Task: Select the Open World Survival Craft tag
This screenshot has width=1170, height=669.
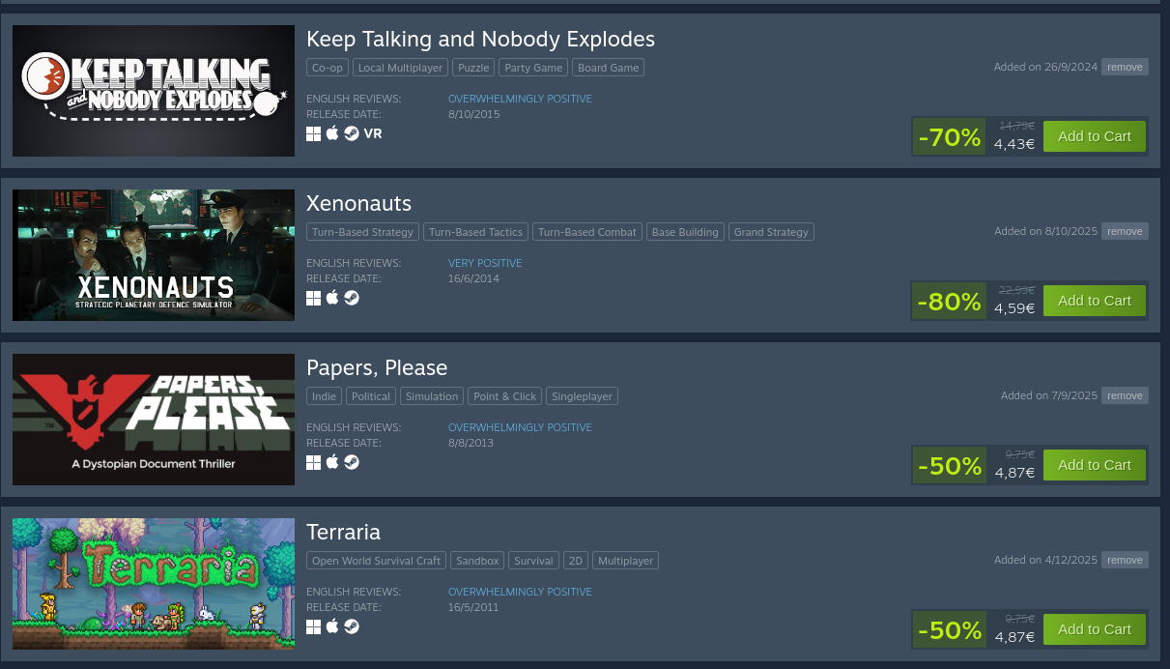Action: pos(376,561)
